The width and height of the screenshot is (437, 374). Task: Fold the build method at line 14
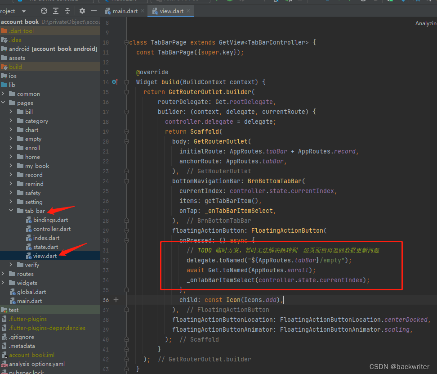(x=126, y=82)
